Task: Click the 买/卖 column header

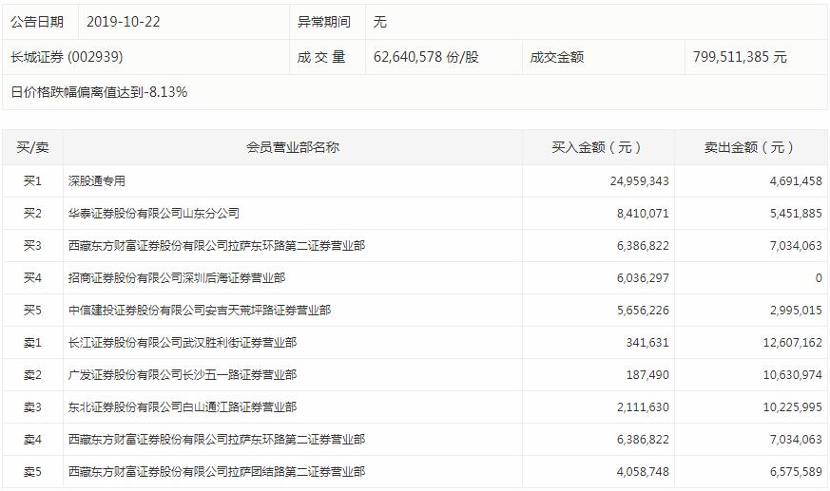Action: pyautogui.click(x=32, y=147)
